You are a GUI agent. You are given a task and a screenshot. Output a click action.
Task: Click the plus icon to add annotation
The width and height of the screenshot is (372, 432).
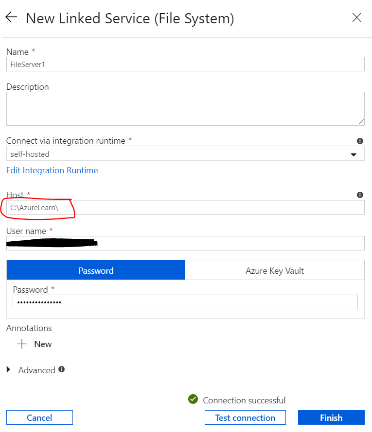(x=22, y=344)
